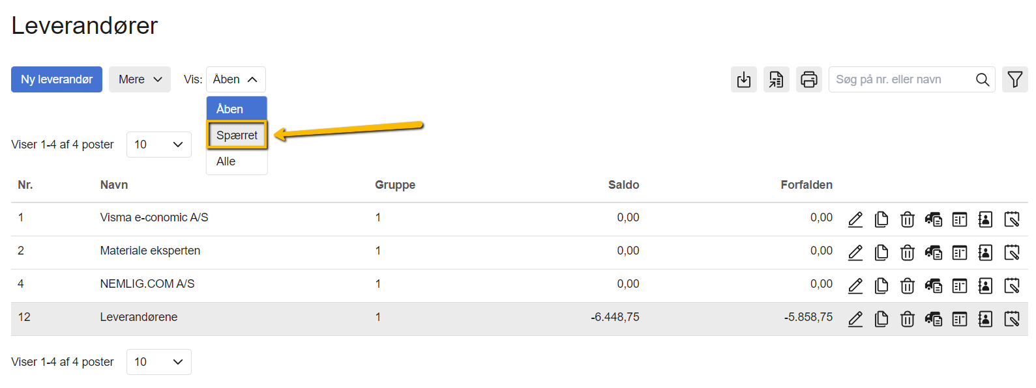The width and height of the screenshot is (1036, 388).
Task: Select Spærret from the Vis menu
Action: [237, 135]
